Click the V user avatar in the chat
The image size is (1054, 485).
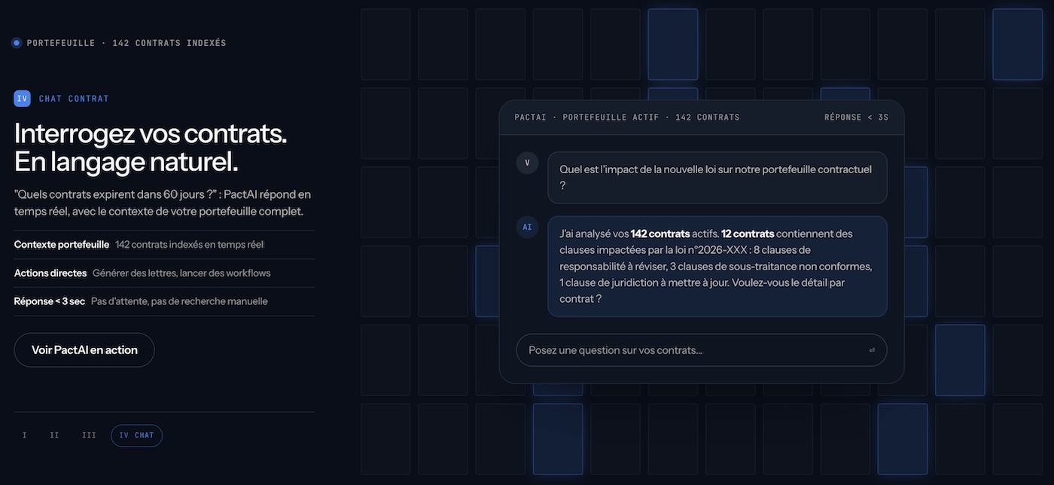527,163
